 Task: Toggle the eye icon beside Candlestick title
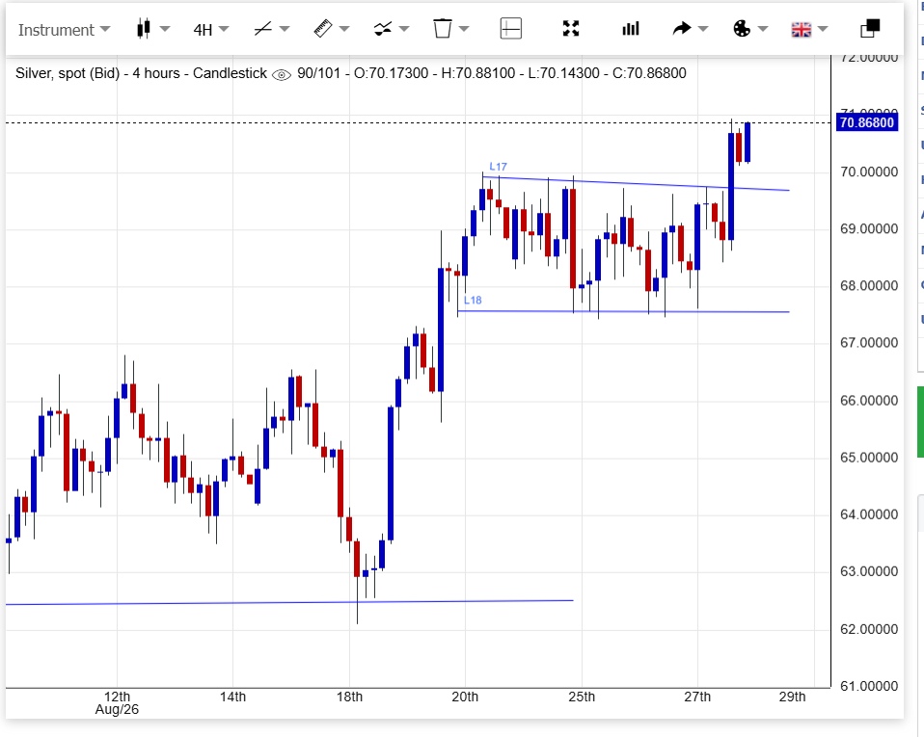282,75
